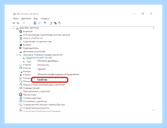Expand the Батареи category chevron
Image resolution: width=167 pixels, height=128 pixels.
17,45
